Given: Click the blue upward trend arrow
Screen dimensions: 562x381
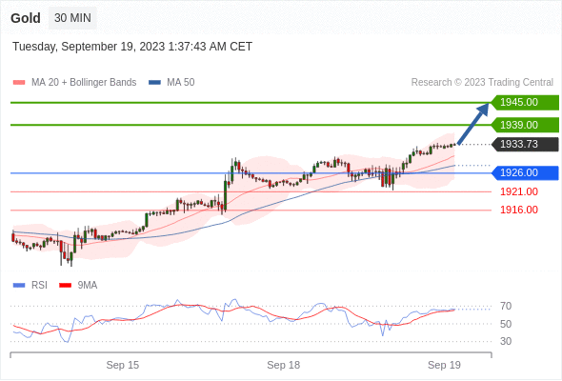Looking at the screenshot, I should pyautogui.click(x=473, y=124).
